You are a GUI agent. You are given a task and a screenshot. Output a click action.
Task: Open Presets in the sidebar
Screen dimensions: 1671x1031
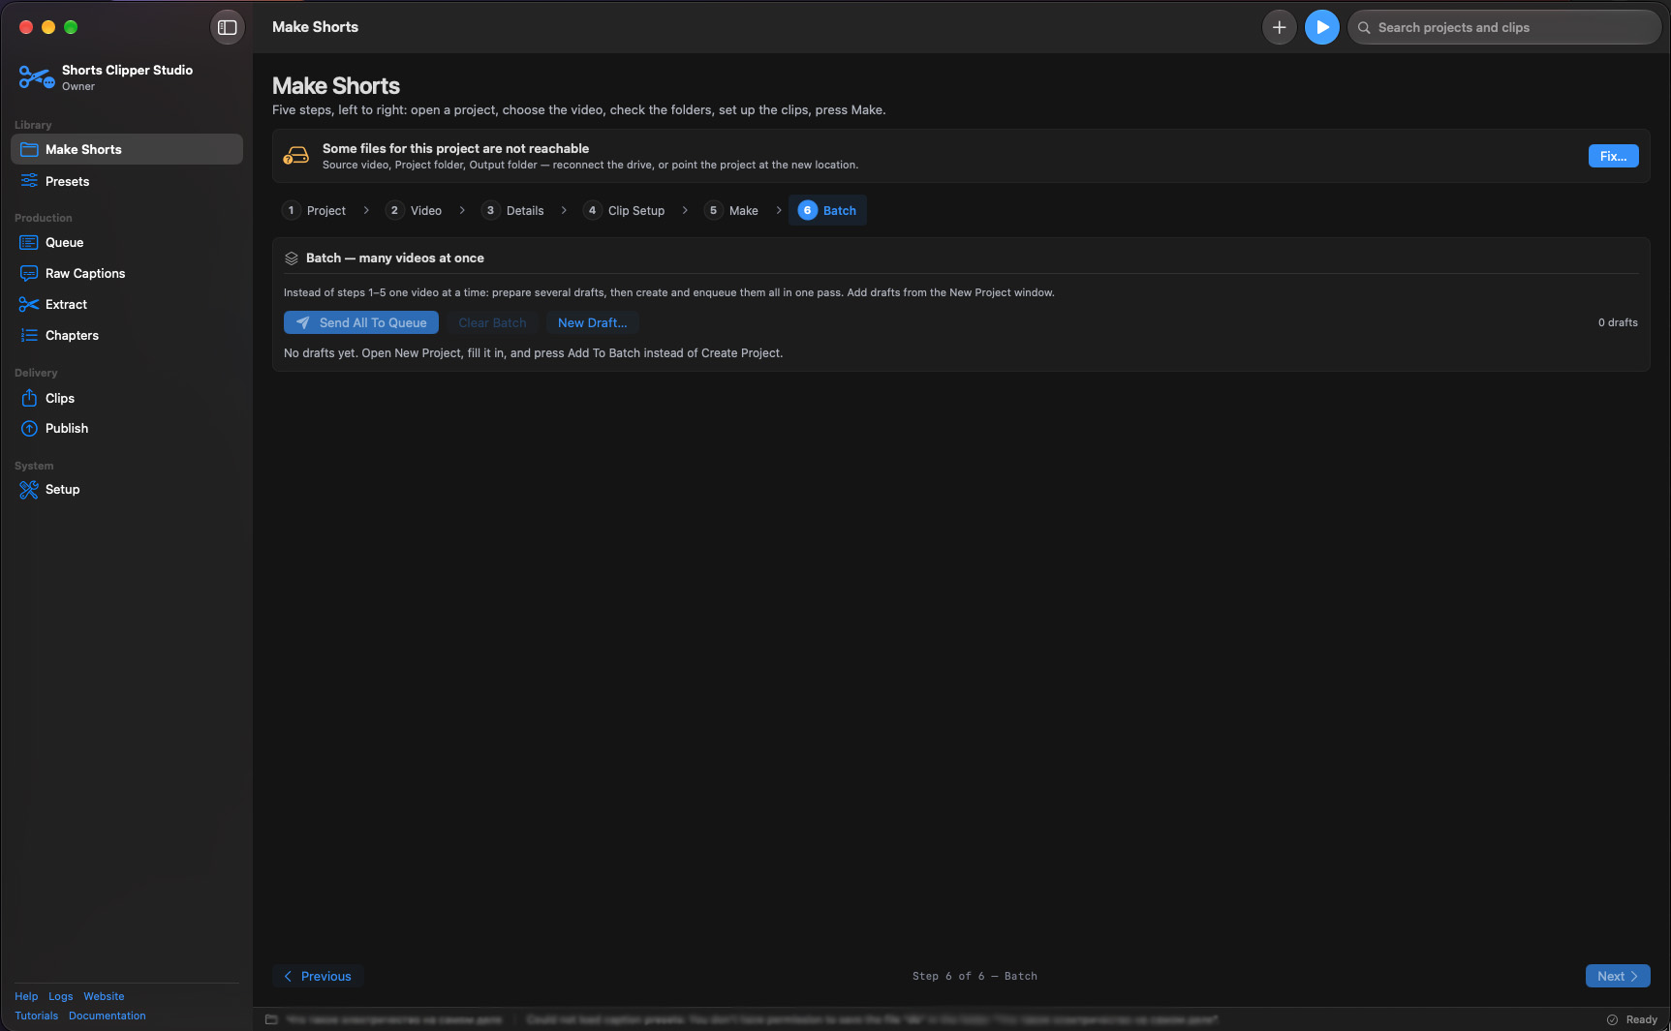tap(127, 181)
